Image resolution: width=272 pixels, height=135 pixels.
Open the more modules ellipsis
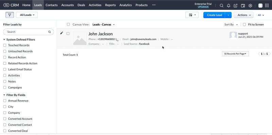[154, 5]
